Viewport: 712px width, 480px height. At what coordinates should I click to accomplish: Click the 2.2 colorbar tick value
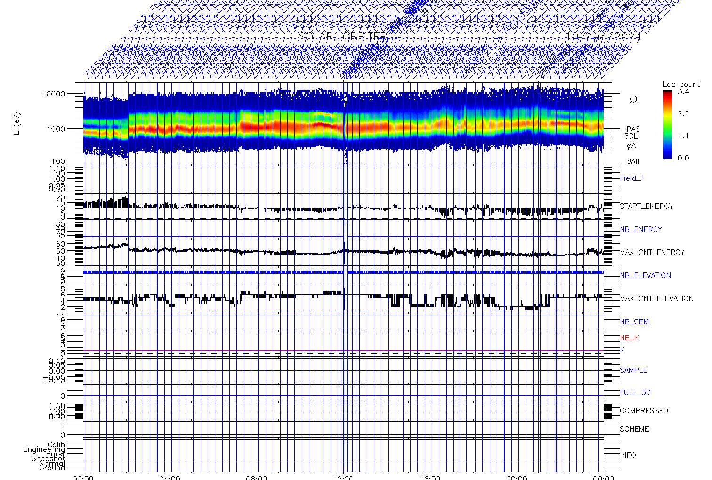coord(683,114)
